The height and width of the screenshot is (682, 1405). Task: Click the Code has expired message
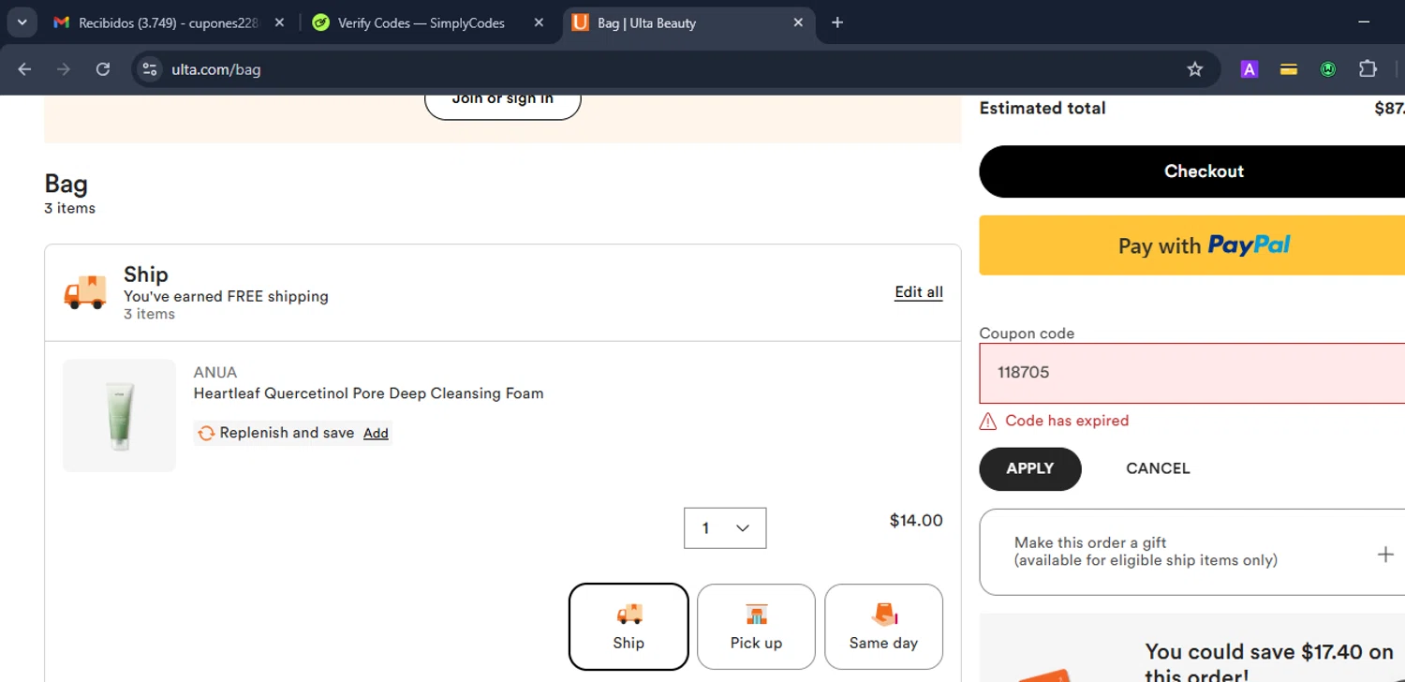[1067, 421]
